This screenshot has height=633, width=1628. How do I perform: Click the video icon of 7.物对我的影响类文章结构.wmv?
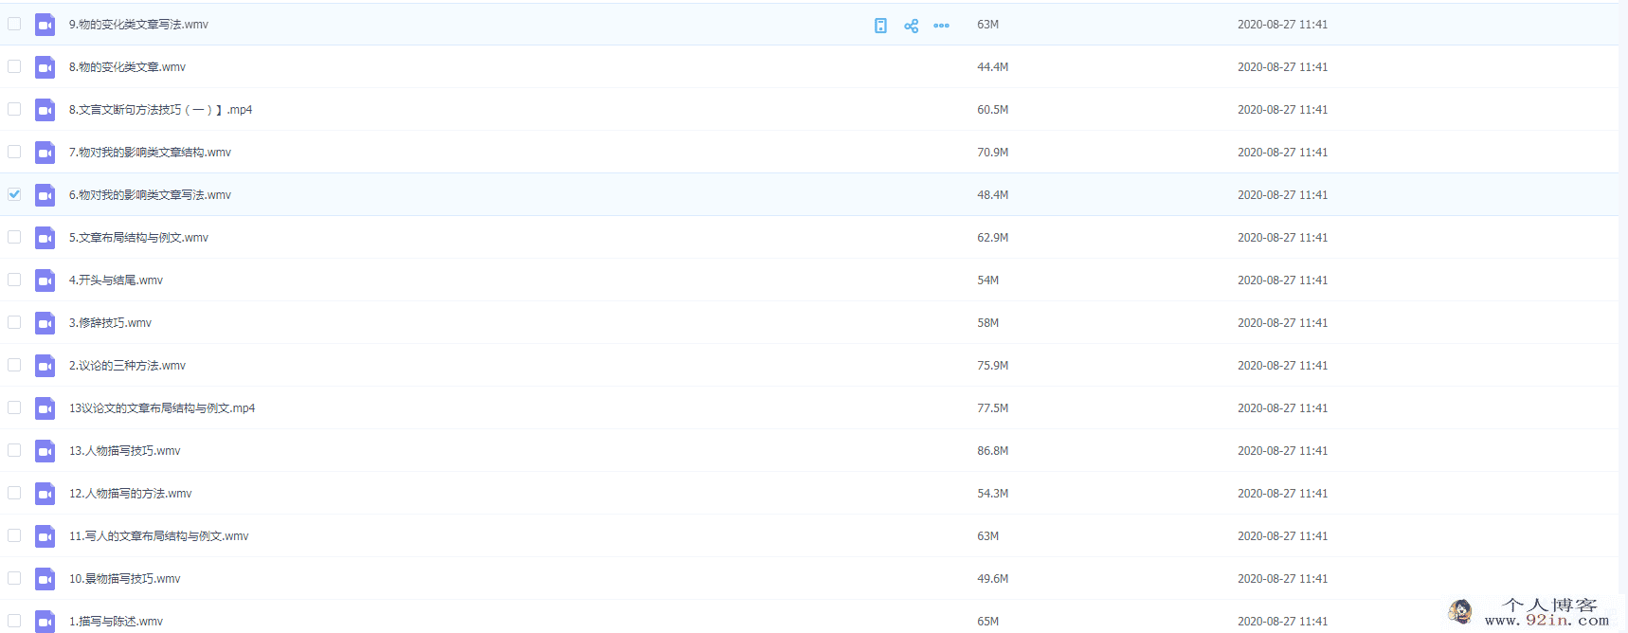click(x=45, y=153)
